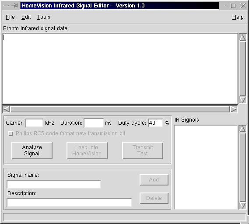Minimize the window with the small dot button
The height and width of the screenshot is (224, 249).
pos(224,6)
